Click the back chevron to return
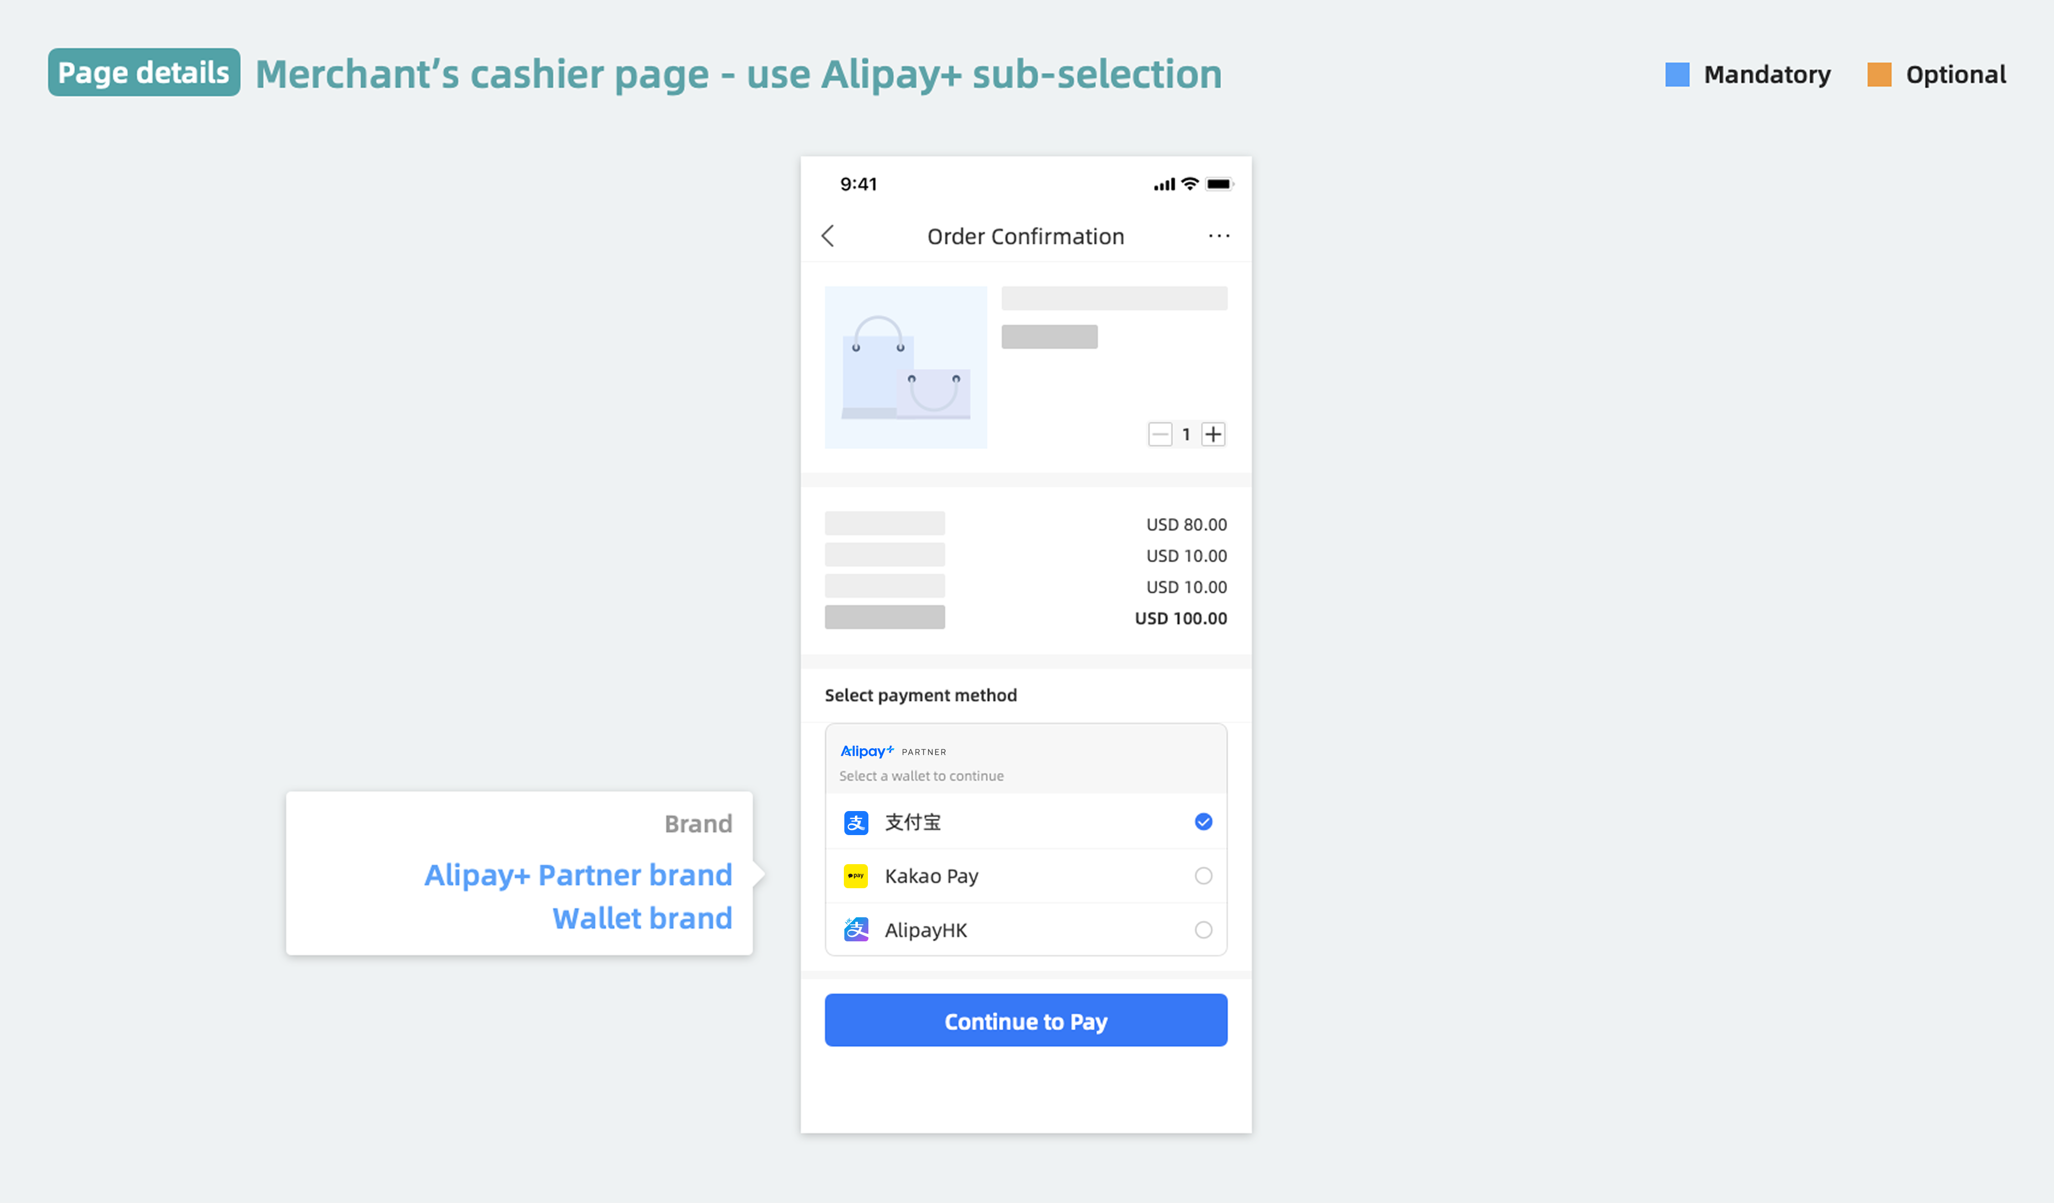 tap(828, 236)
